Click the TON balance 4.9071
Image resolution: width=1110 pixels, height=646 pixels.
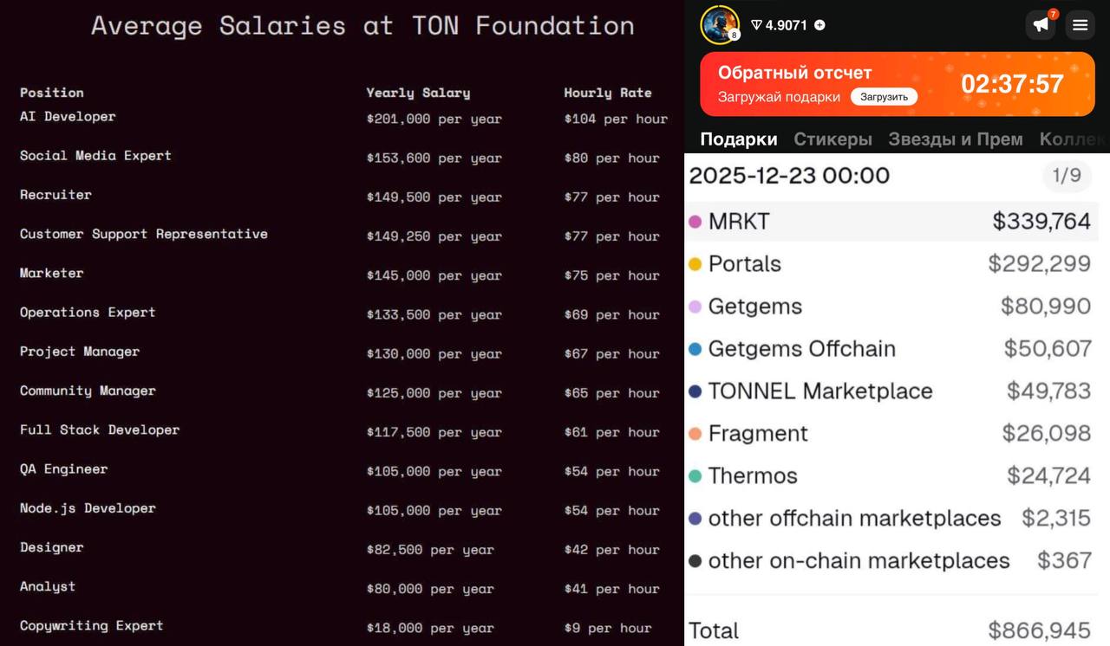[785, 25]
